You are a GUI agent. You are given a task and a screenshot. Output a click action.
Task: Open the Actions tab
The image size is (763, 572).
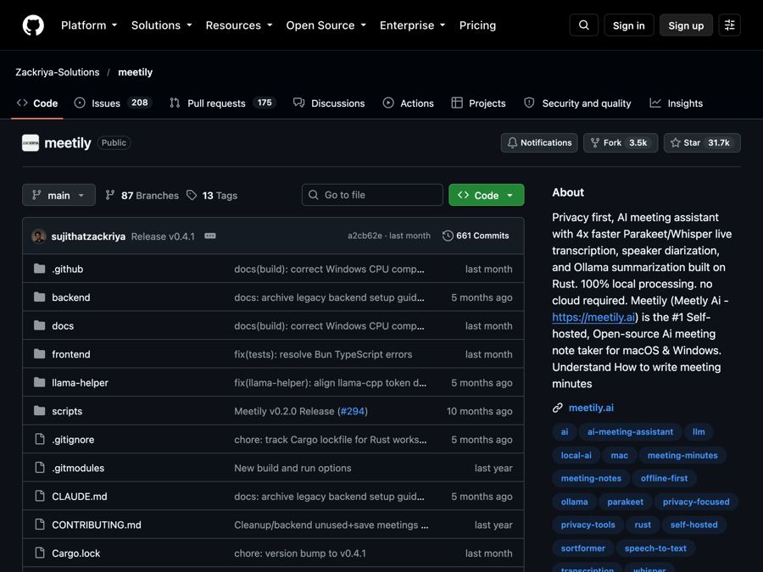pyautogui.click(x=409, y=103)
